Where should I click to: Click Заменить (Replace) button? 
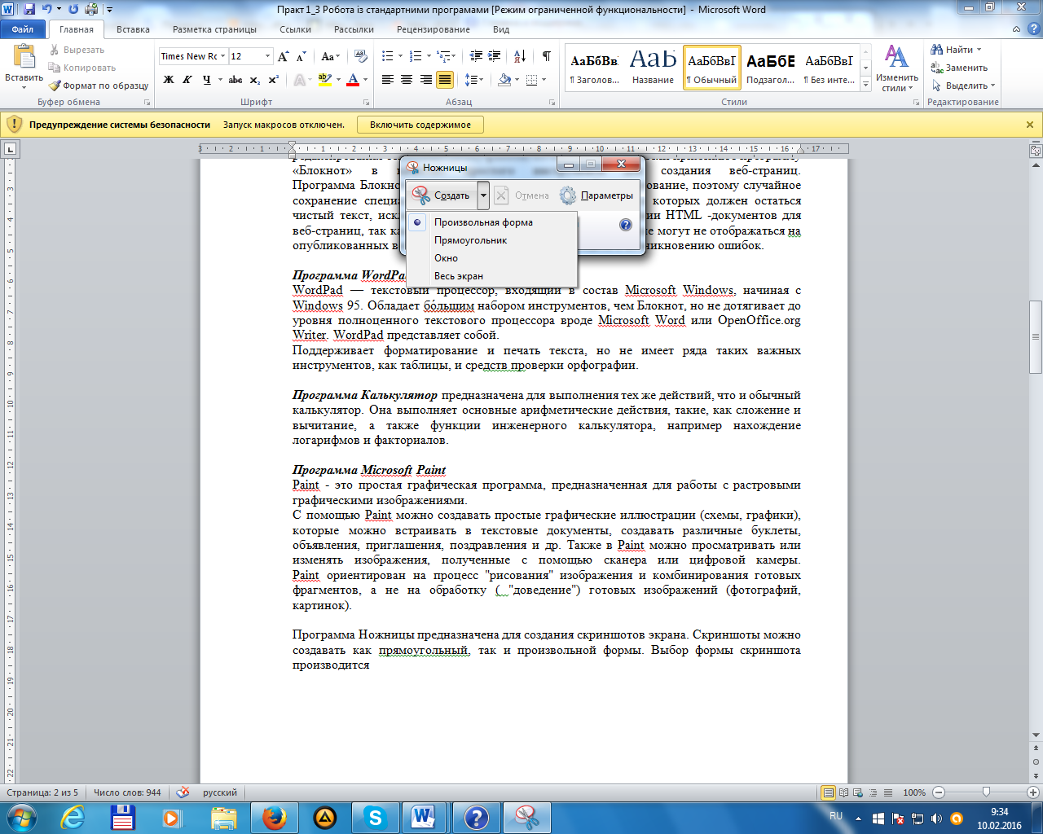[x=959, y=68]
